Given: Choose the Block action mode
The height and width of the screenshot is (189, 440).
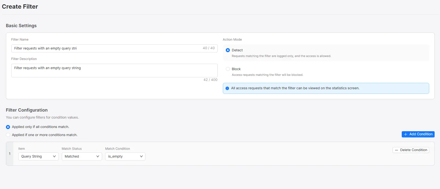Looking at the screenshot, I should tap(228, 69).
